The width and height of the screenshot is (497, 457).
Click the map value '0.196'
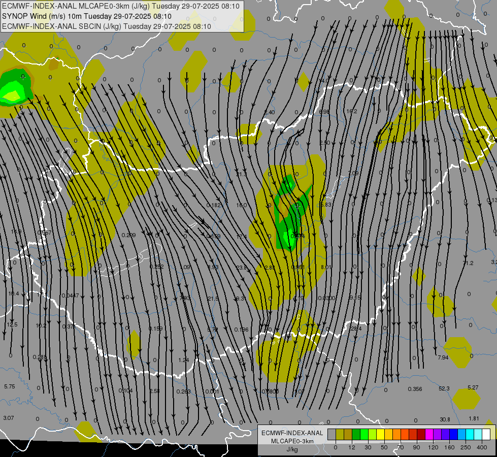242,330
